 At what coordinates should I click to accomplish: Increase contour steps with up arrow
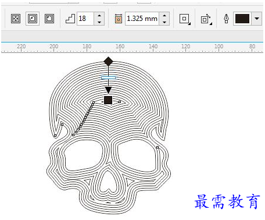coord(99,16)
